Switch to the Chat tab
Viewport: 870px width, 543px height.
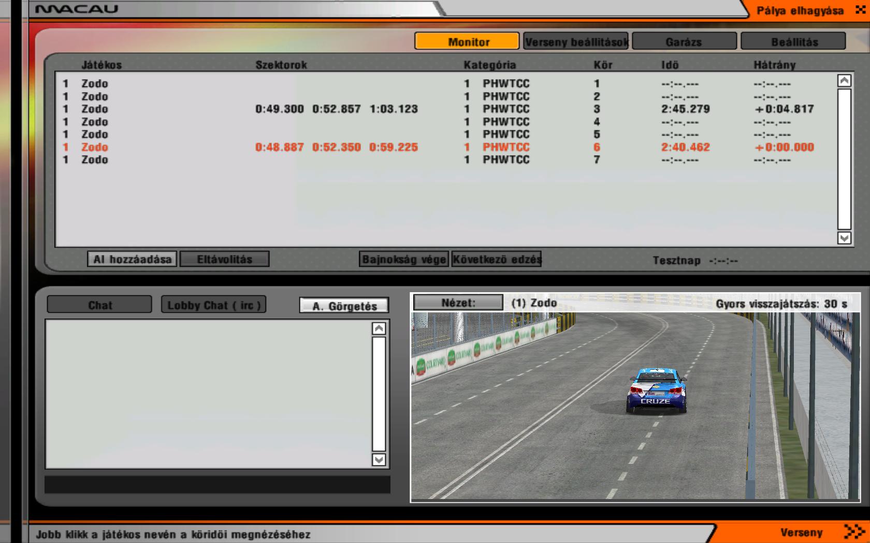point(99,305)
